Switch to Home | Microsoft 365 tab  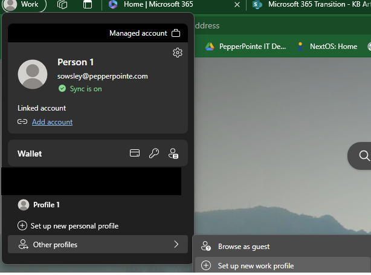click(174, 4)
